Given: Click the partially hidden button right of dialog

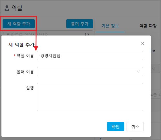Looking at the screenshot, I should tap(155, 68).
